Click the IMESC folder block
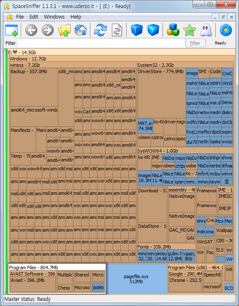 225,199
